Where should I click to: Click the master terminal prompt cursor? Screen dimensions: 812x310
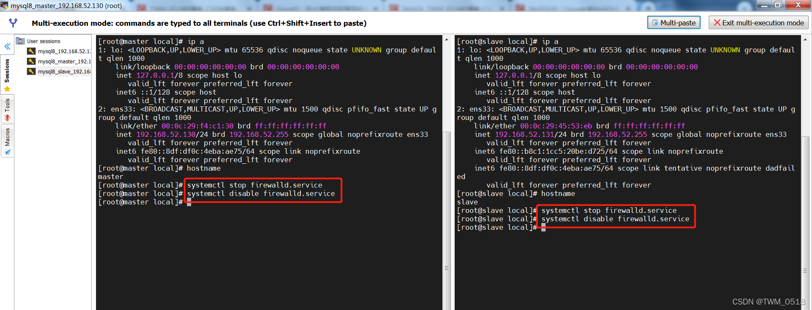point(189,202)
